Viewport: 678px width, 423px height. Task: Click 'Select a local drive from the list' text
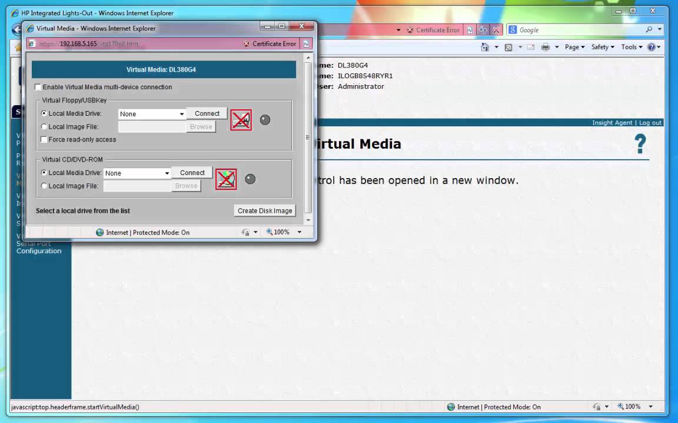click(83, 211)
